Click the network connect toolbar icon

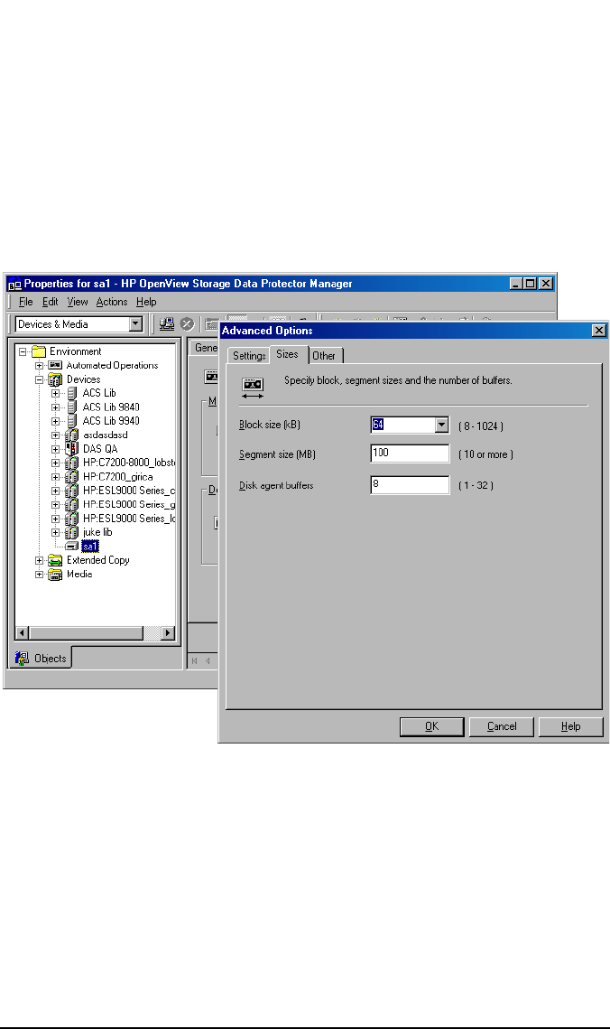click(x=167, y=324)
